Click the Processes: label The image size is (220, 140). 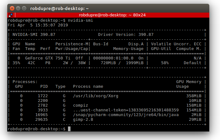tap(25, 82)
